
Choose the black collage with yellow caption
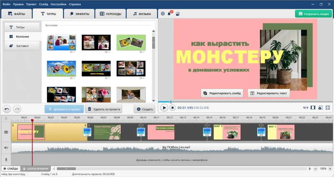(96, 69)
